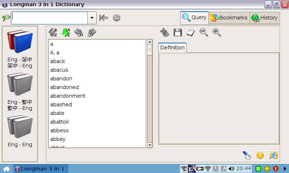Click the wireless scanner tray icon left of EN
The image size is (289, 173).
click(184, 169)
